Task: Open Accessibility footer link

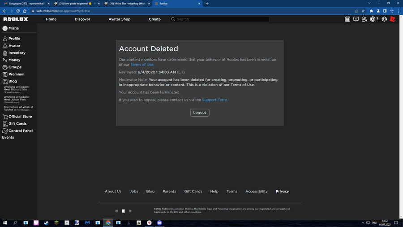Action: point(257,191)
